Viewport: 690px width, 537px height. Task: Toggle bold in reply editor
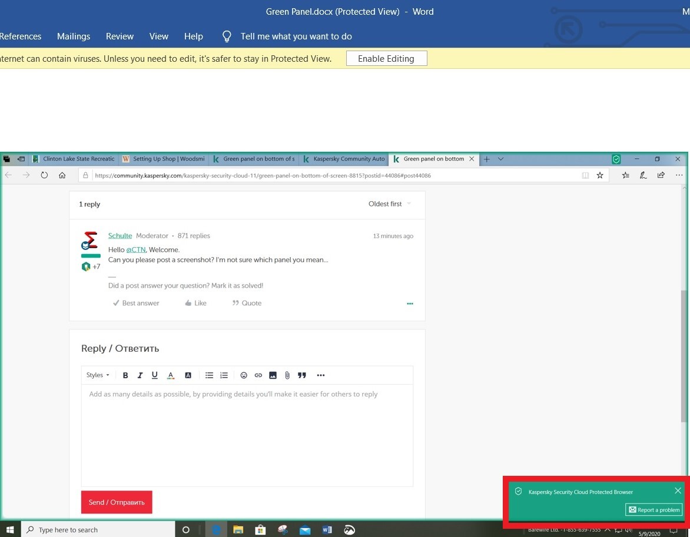click(125, 375)
